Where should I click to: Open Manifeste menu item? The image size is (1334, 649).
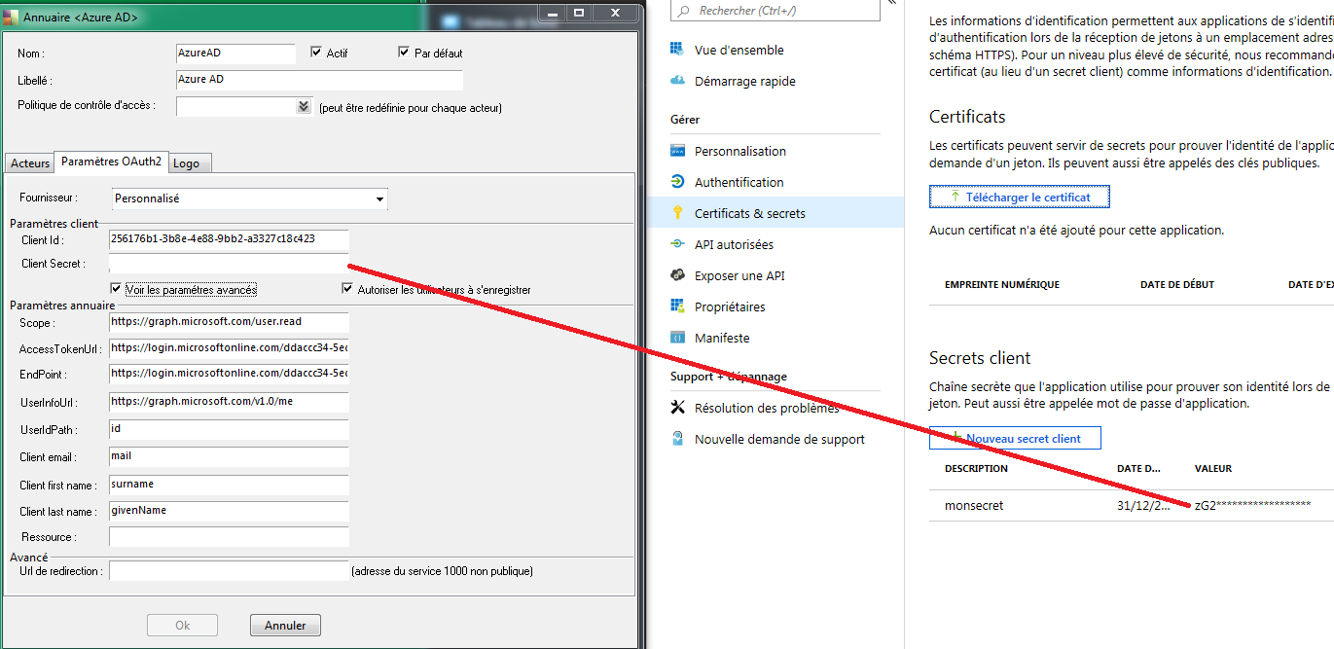pos(722,338)
